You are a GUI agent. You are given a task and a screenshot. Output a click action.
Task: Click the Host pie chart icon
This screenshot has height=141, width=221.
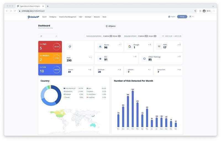tap(70, 46)
